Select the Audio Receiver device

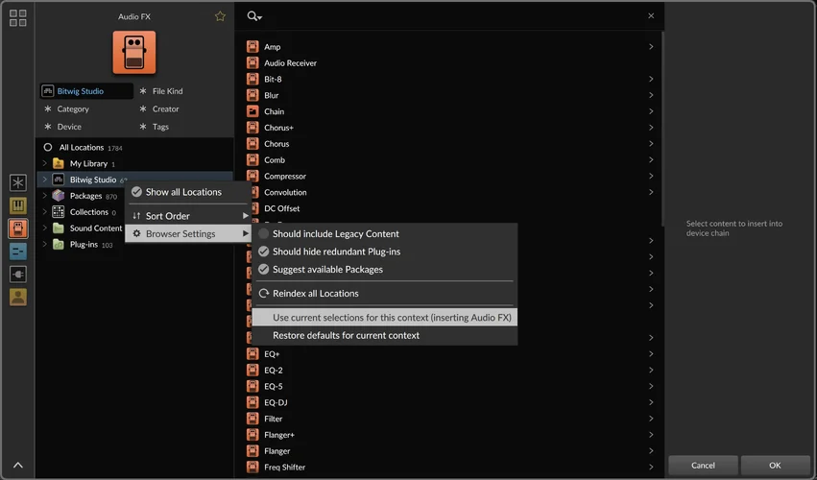[290, 63]
